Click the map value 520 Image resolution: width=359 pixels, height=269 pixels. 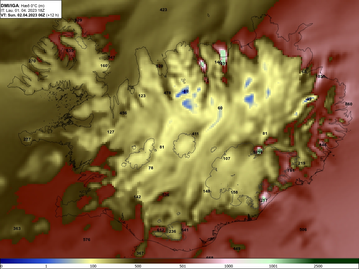pos(159,66)
